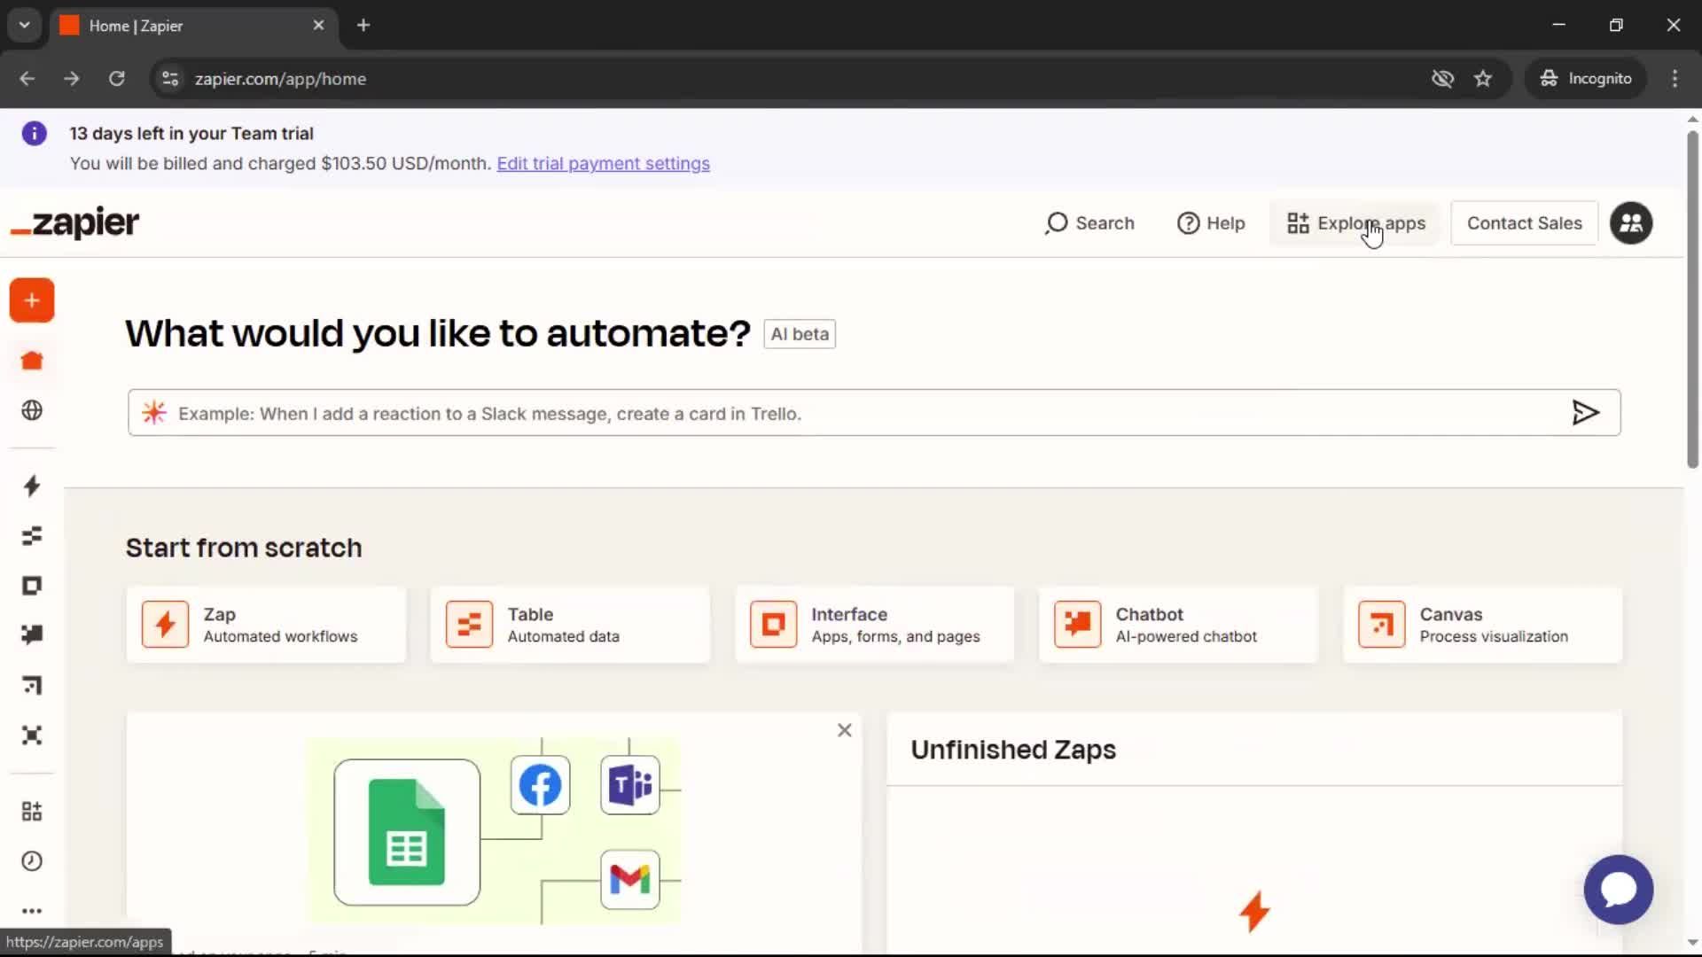1702x957 pixels.
Task: Bookmark this page with star icon
Action: point(1483,79)
